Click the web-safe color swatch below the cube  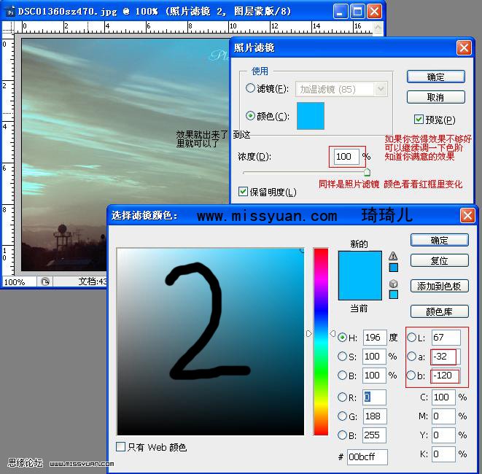pyautogui.click(x=394, y=295)
